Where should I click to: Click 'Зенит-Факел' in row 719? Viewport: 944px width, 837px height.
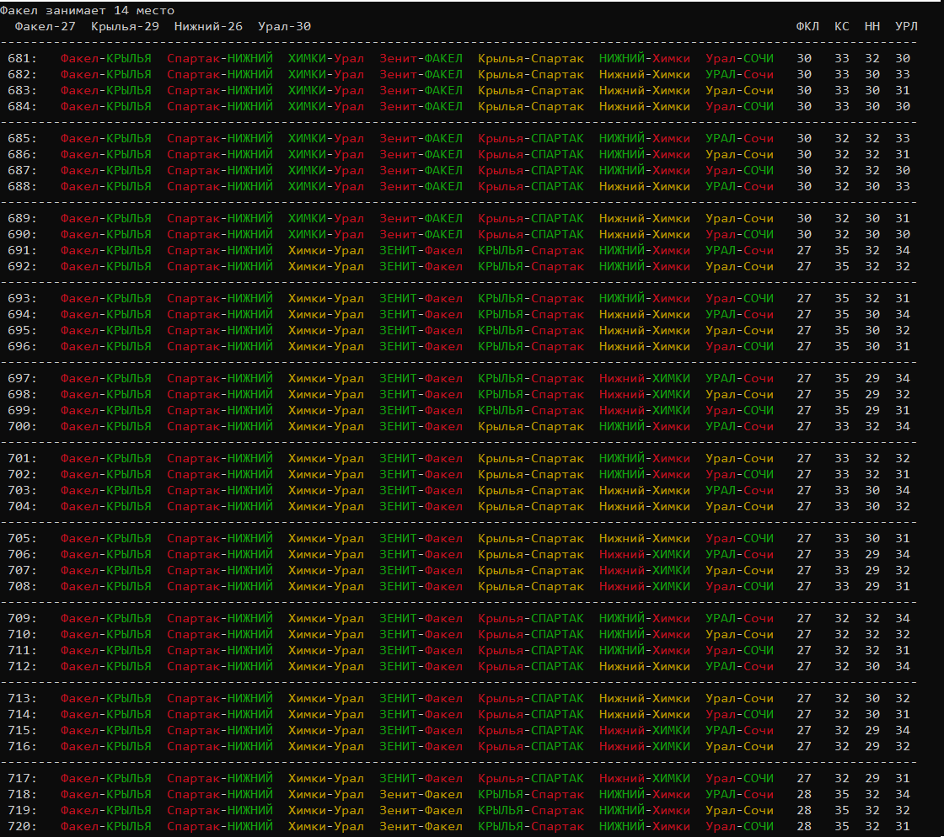coord(421,810)
